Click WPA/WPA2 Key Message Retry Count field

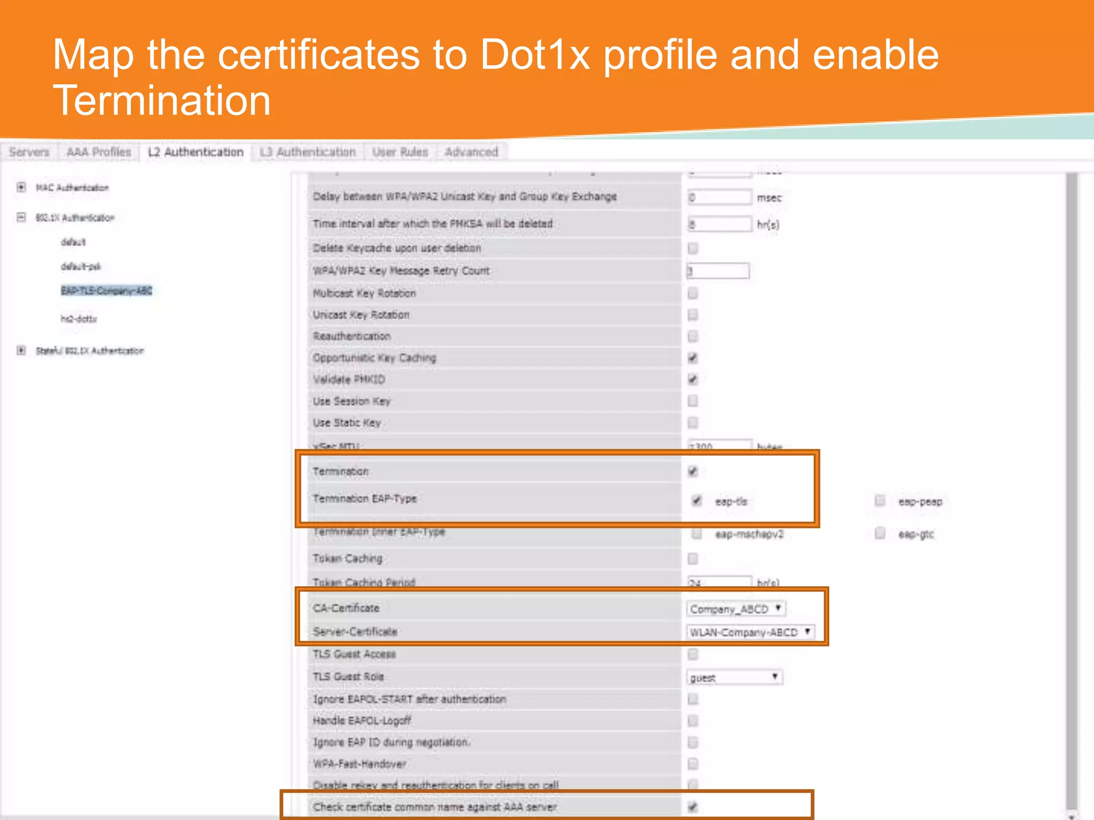(x=718, y=271)
